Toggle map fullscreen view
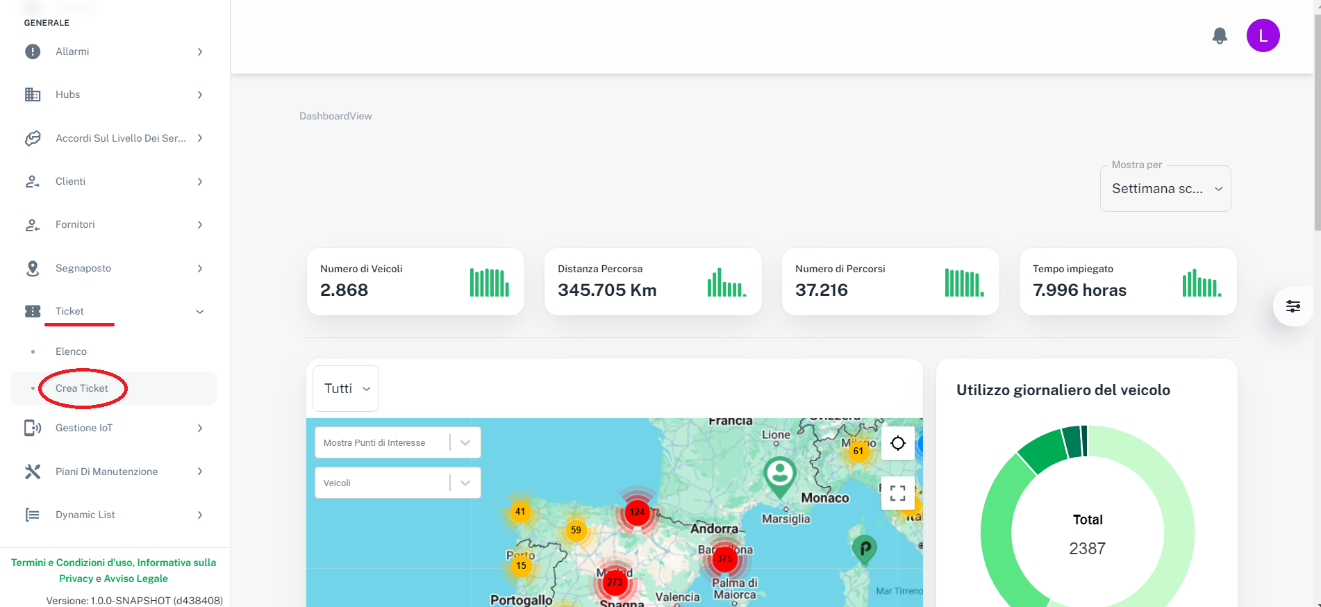Screen dimensions: 1321x607 point(897,493)
